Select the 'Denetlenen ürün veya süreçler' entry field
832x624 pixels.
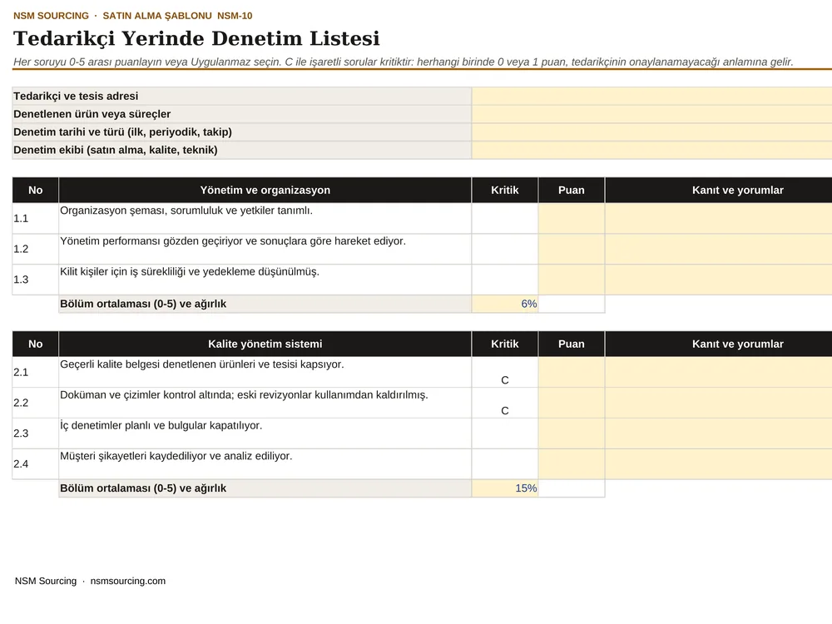651,114
